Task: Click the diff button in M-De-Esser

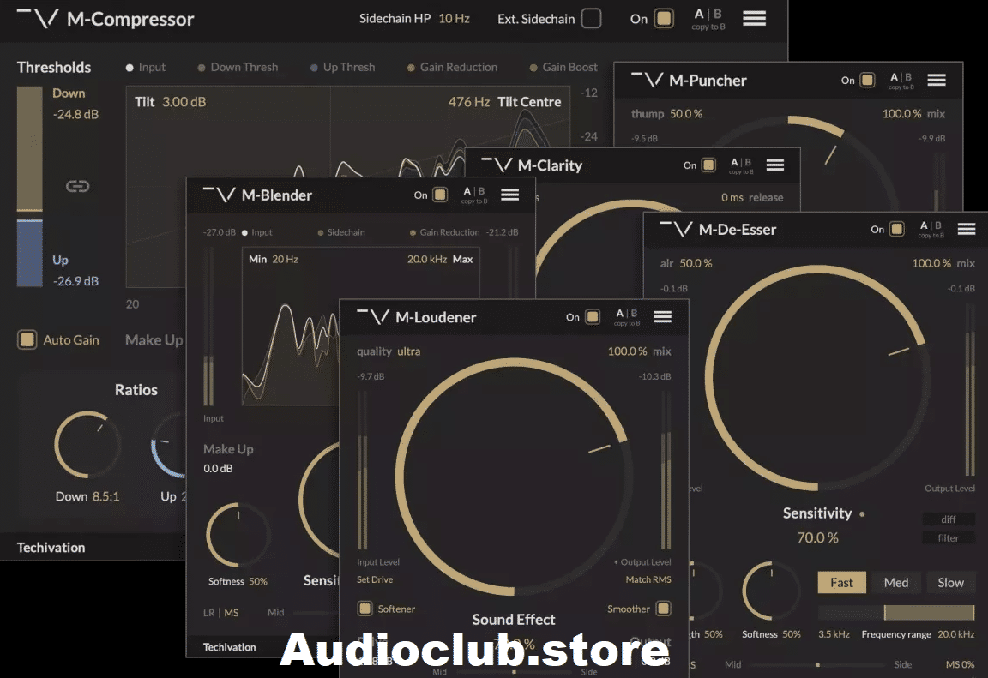Action: [949, 519]
